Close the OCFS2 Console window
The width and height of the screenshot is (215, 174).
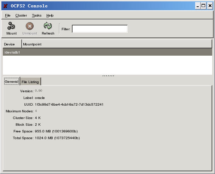click(210, 6)
